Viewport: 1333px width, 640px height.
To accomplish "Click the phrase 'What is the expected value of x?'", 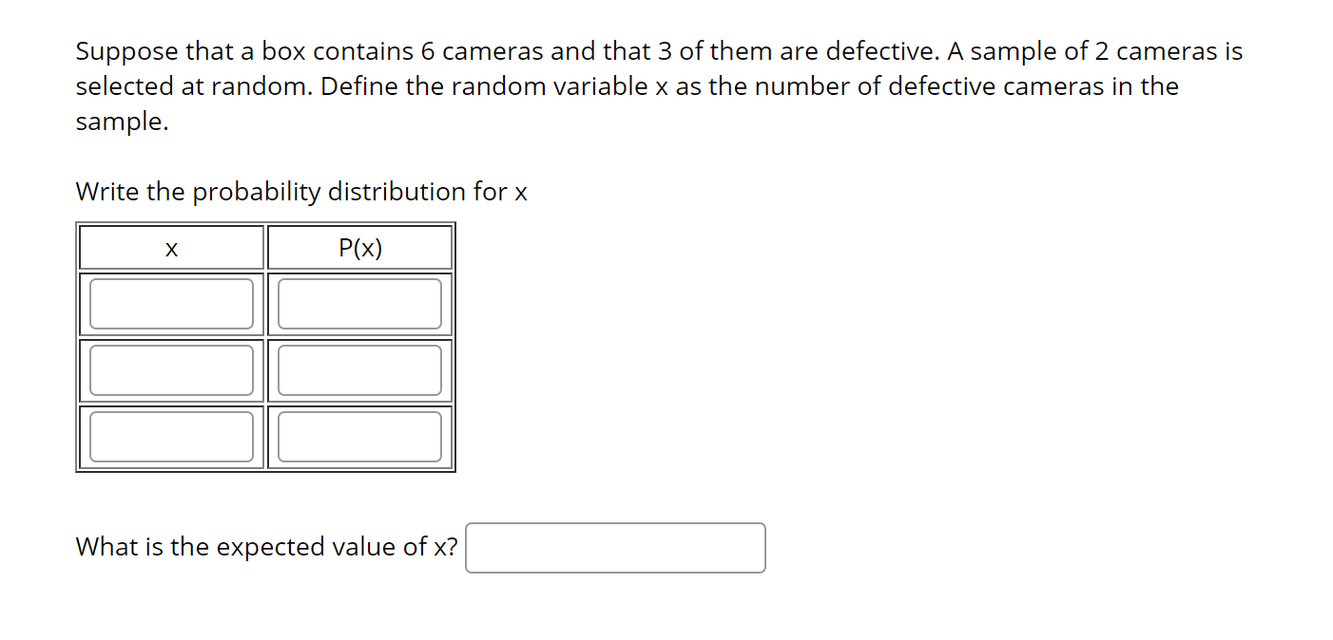I will point(267,547).
